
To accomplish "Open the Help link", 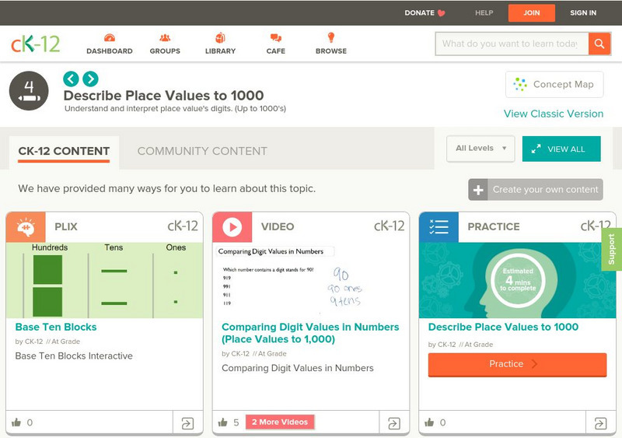I will coord(484,12).
